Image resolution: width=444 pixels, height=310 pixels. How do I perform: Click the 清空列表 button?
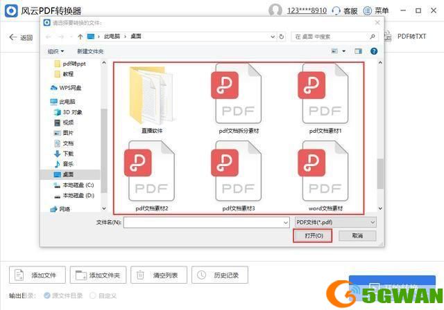tap(159, 275)
